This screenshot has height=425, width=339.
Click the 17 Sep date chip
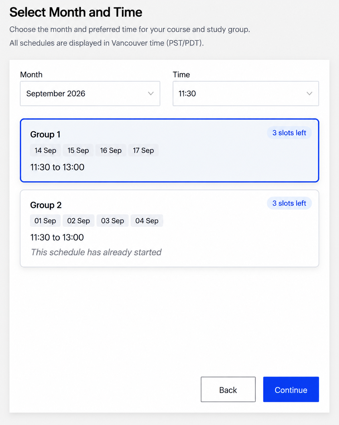click(x=143, y=150)
